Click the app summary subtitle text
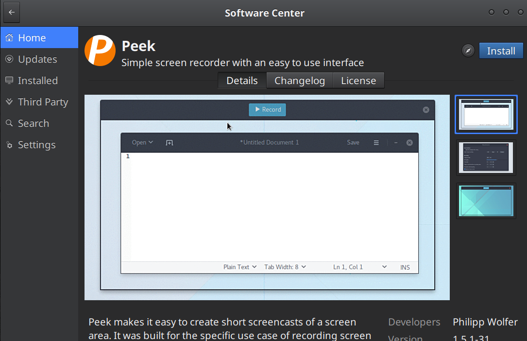The image size is (527, 341). click(x=243, y=63)
